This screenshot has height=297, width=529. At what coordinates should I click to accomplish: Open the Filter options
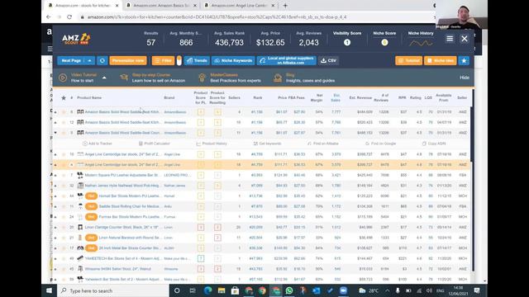click(x=163, y=60)
